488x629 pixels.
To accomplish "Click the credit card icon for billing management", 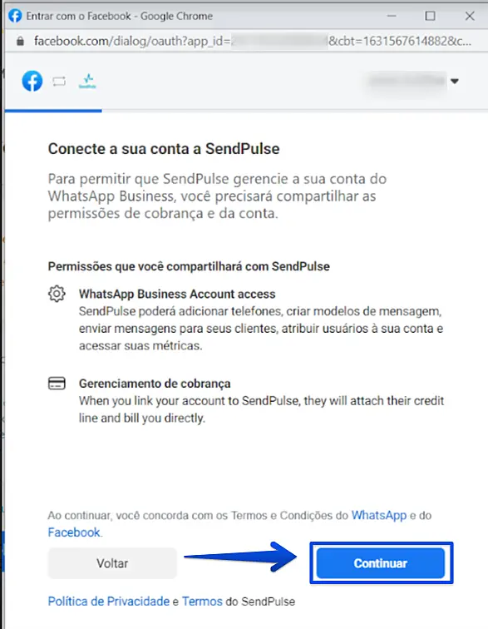I will [x=57, y=384].
